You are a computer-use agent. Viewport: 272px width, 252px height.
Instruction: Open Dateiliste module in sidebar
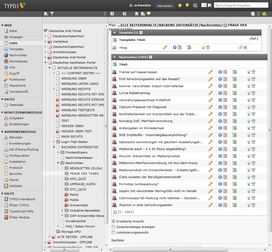click(16, 105)
